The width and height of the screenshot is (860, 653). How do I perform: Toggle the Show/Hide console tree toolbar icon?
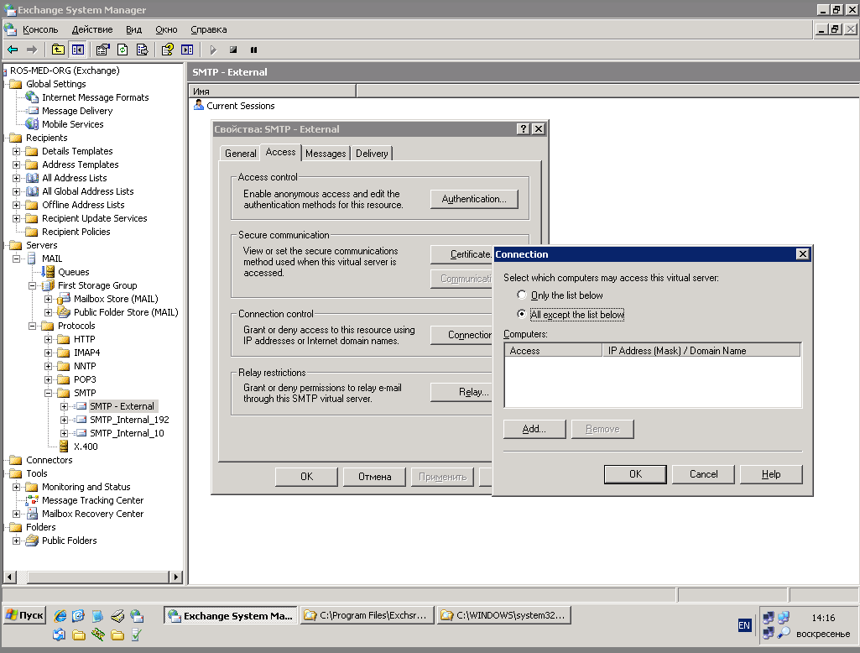click(x=78, y=50)
